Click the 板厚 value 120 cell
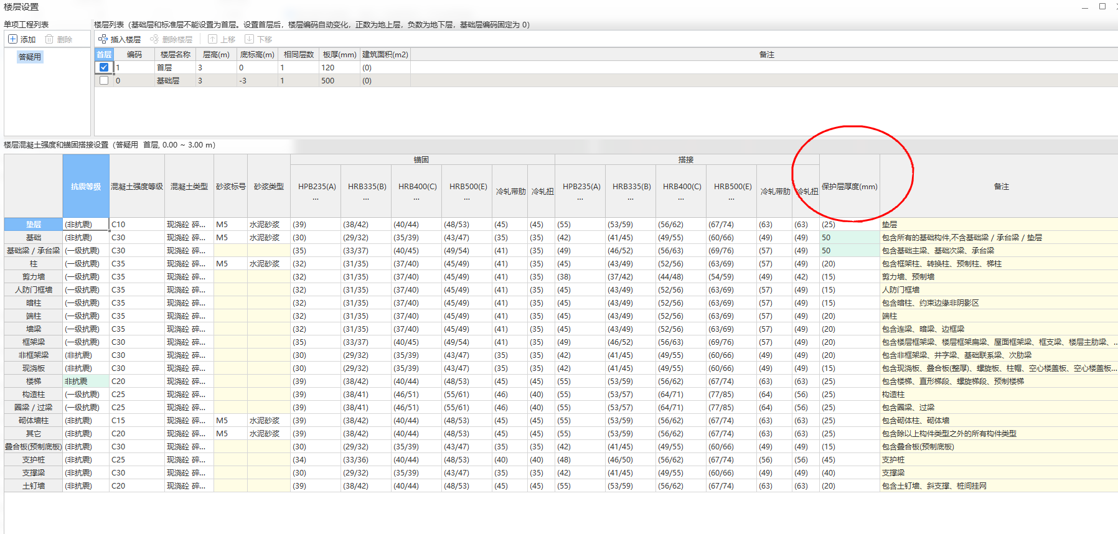Screen dimensions: 1118x534 [x=340, y=67]
